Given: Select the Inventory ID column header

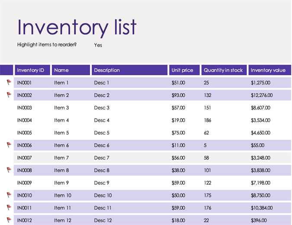Looking at the screenshot, I should (30, 70).
